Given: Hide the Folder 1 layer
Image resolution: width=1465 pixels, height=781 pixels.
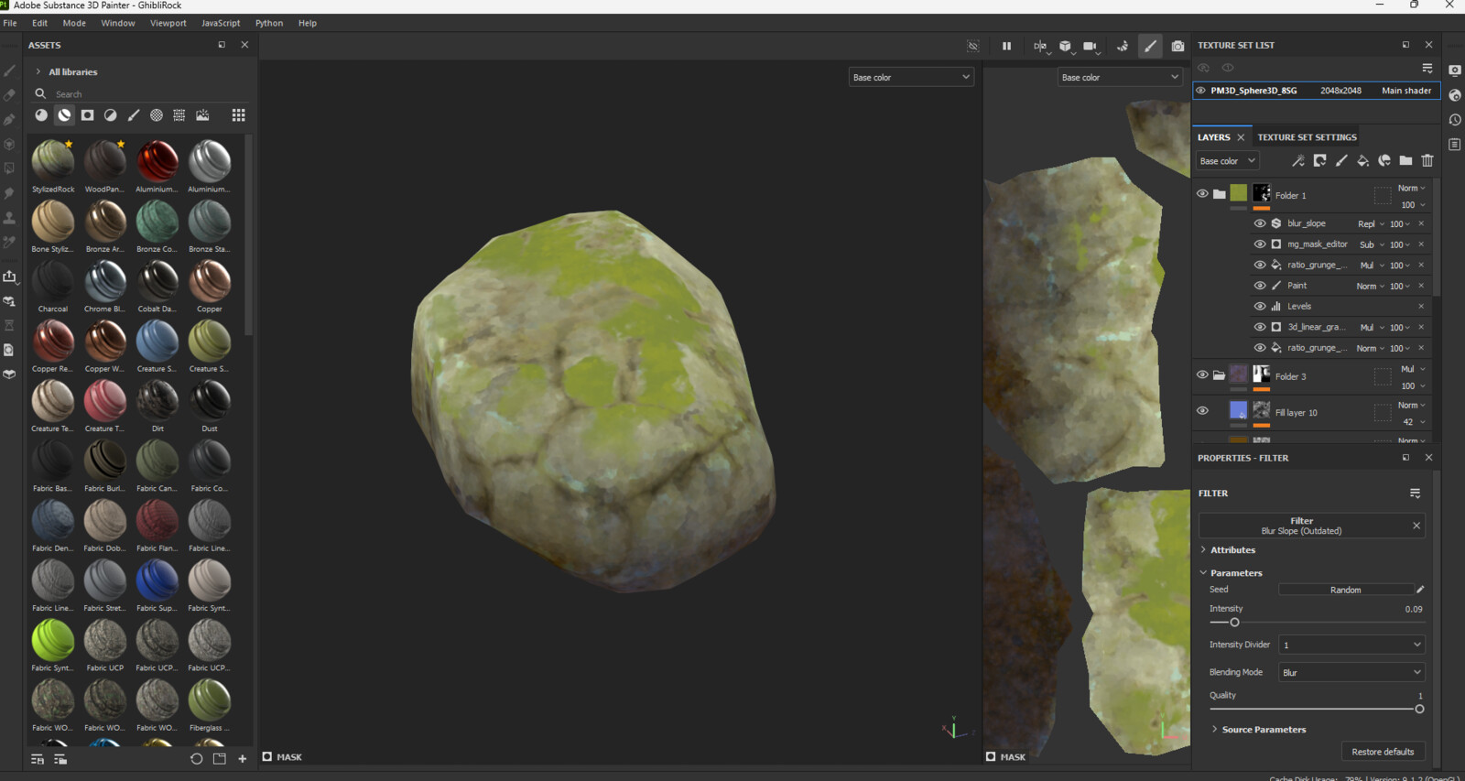Looking at the screenshot, I should (x=1202, y=194).
